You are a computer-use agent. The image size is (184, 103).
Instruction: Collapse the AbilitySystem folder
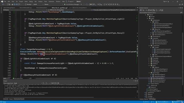point(149,20)
